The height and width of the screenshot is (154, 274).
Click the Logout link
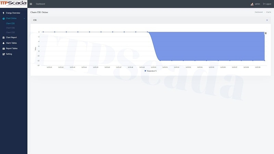click(x=267, y=4)
